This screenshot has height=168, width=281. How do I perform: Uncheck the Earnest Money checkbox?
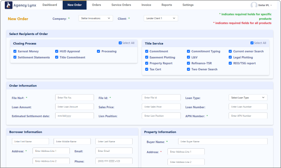tap(15, 51)
